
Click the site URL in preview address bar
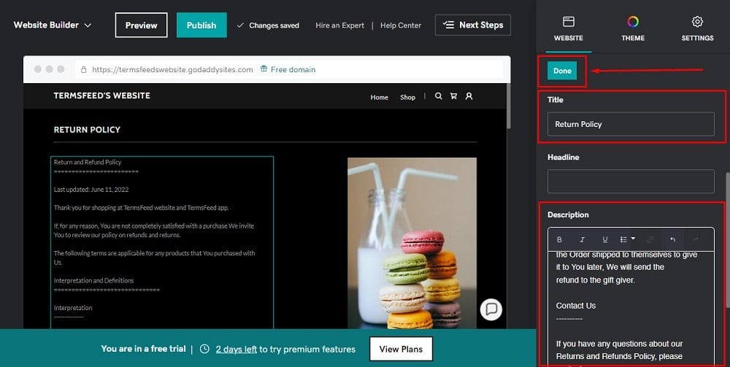[172, 70]
